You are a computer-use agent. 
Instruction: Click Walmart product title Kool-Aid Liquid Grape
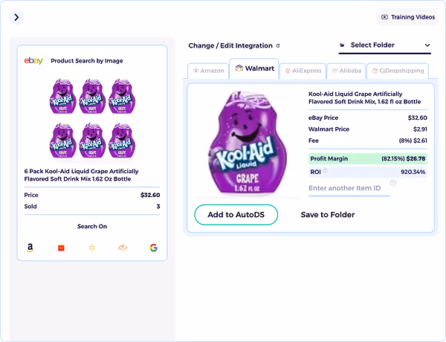[x=365, y=98]
